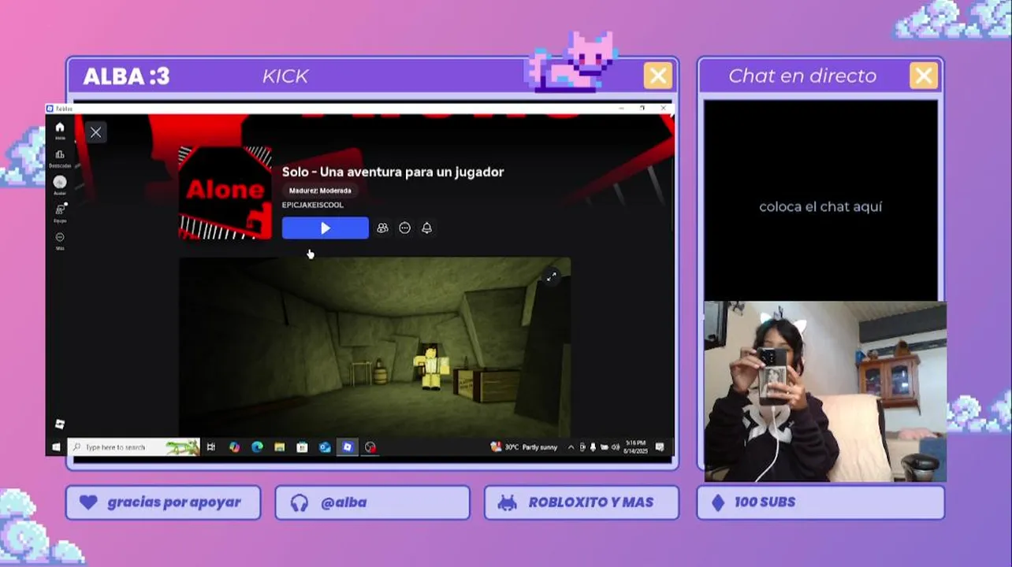Click the Alone game thumbnail icon
The height and width of the screenshot is (567, 1012).
[225, 192]
